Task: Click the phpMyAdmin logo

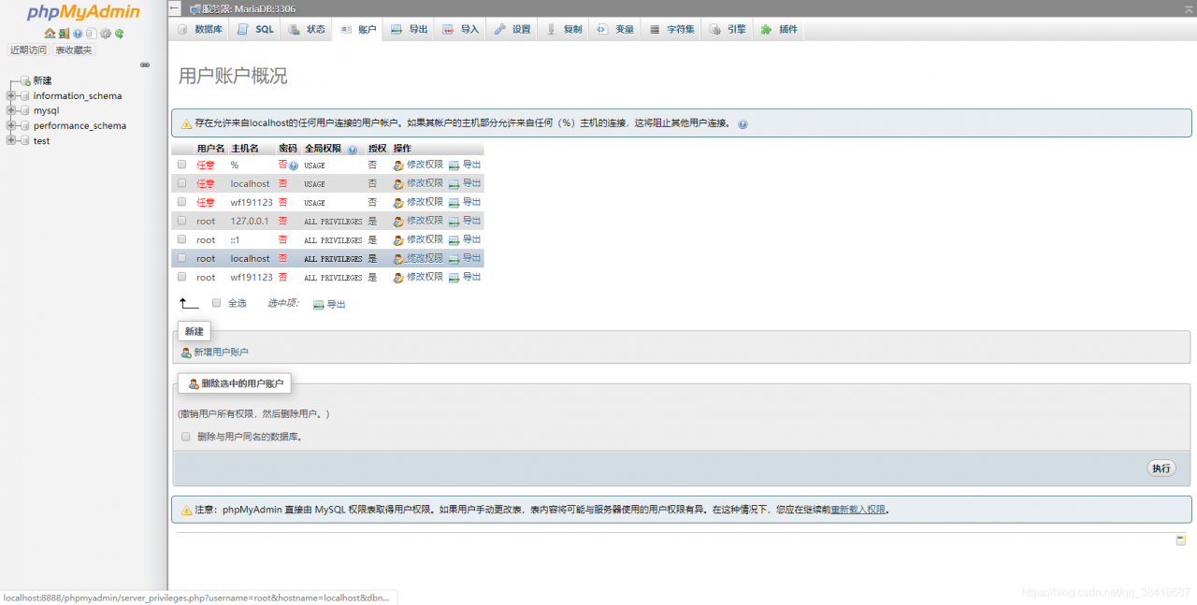Action: click(83, 12)
